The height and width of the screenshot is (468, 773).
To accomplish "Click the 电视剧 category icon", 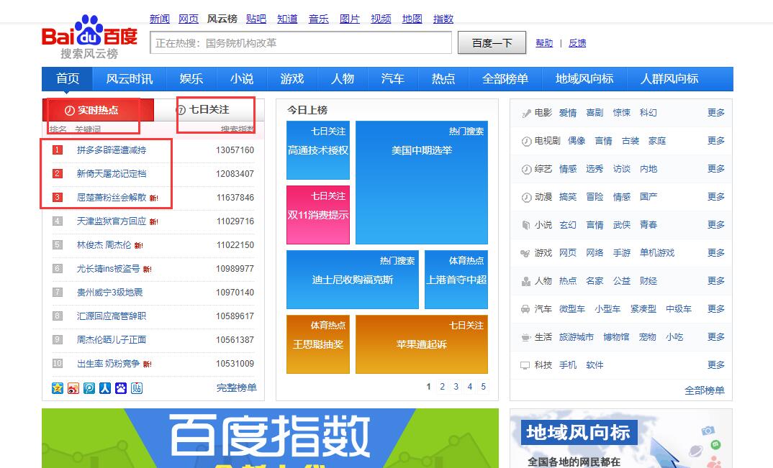I will (526, 142).
